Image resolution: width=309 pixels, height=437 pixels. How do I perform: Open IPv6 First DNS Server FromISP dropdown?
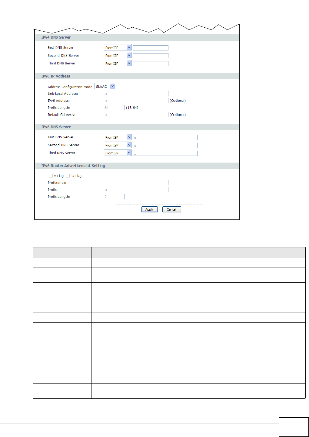click(118, 137)
